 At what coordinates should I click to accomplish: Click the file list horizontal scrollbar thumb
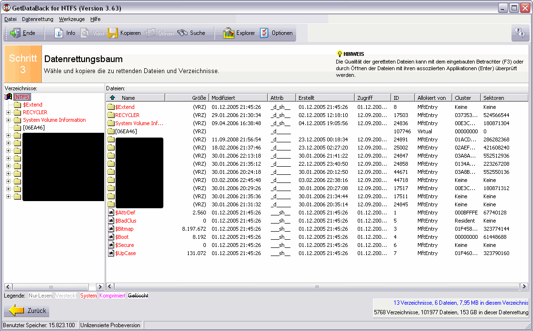(317, 287)
